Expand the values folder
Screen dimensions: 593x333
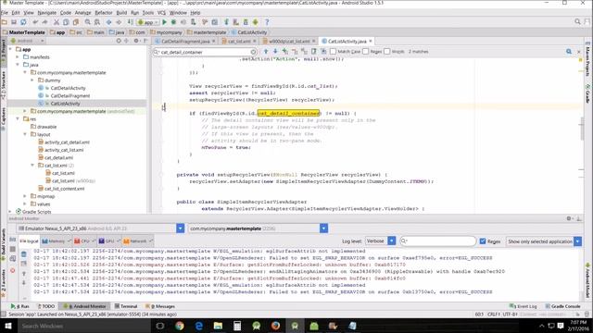(x=25, y=203)
